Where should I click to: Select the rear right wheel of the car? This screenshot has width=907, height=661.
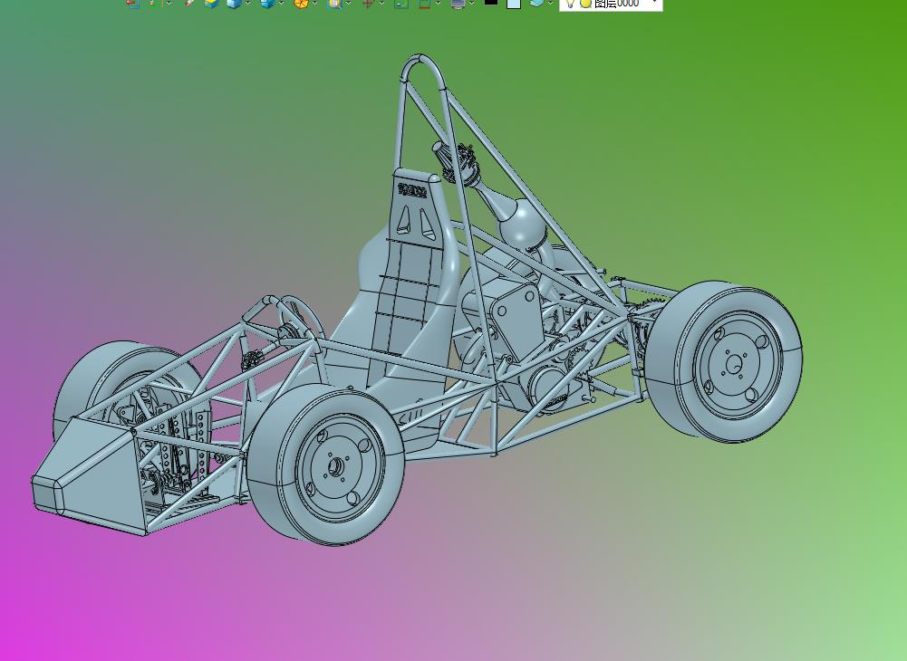pyautogui.click(x=724, y=362)
